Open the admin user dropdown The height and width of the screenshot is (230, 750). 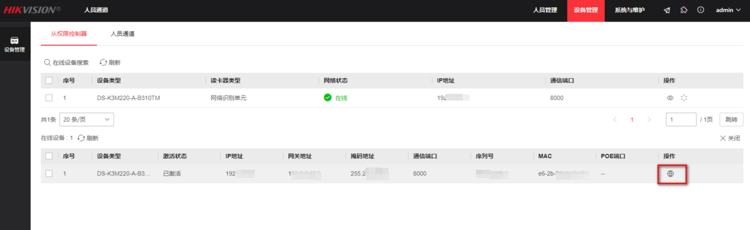728,10
